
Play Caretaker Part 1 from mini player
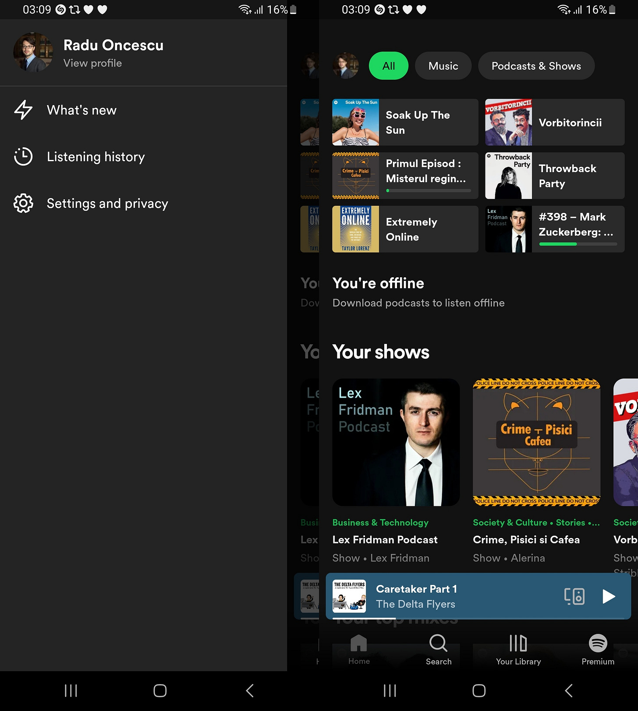(x=609, y=596)
